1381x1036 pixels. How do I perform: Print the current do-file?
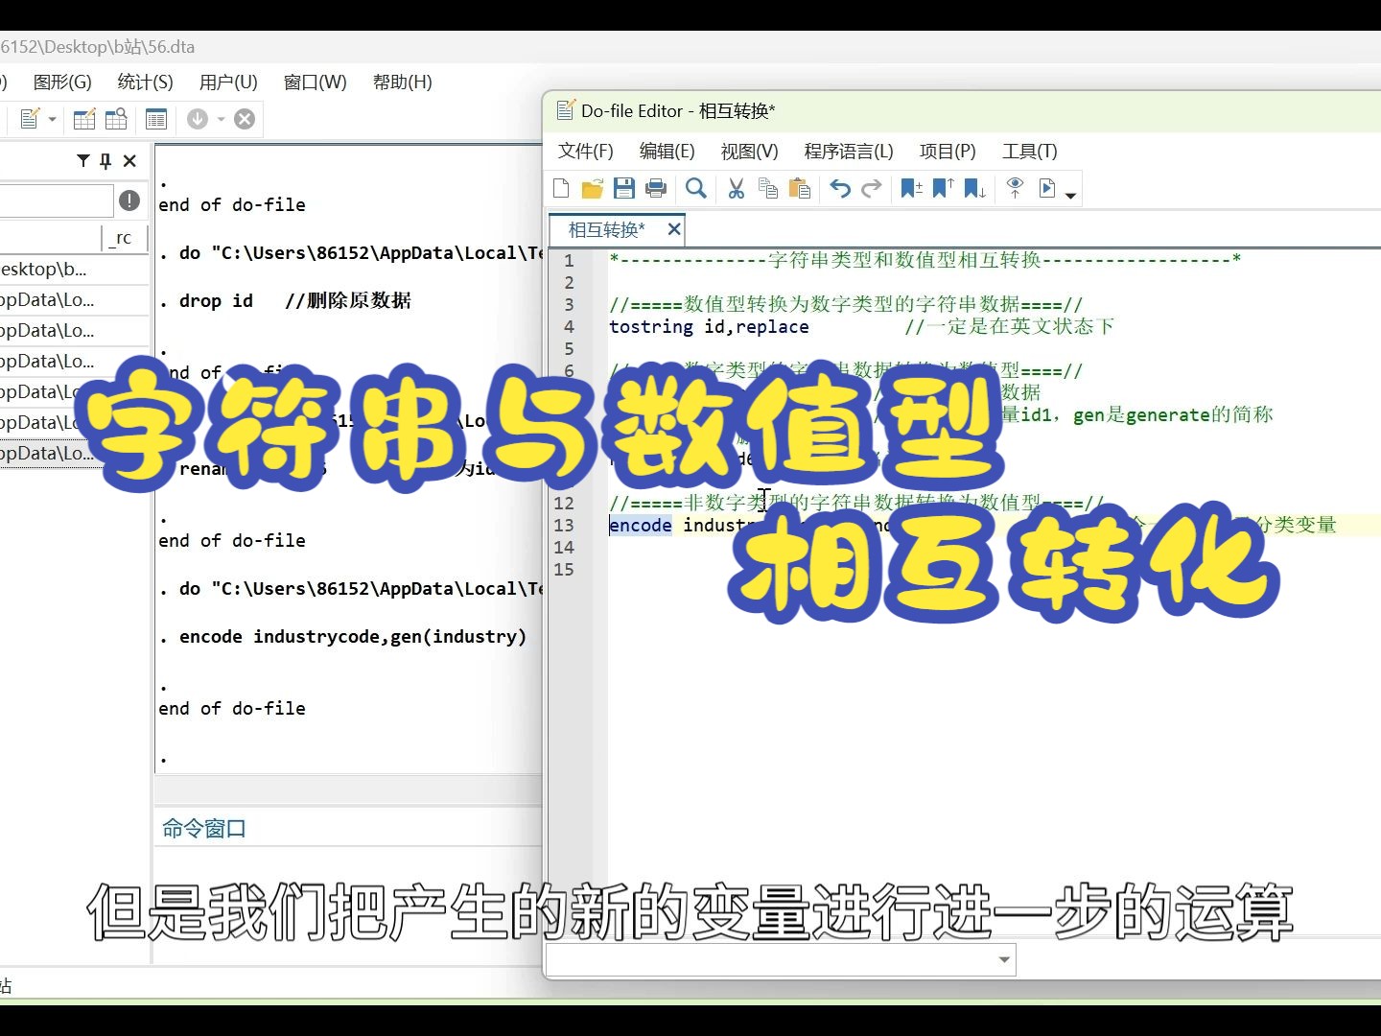pos(656,188)
